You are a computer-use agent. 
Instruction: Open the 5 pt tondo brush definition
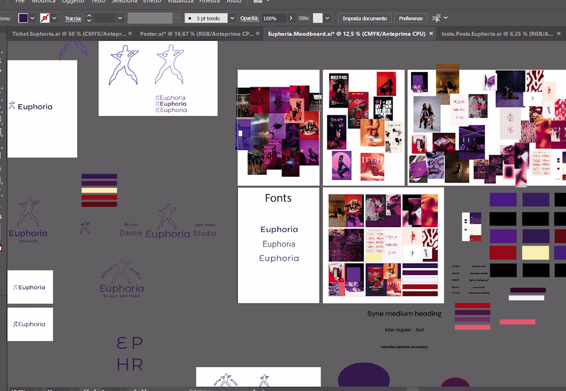[x=206, y=18]
